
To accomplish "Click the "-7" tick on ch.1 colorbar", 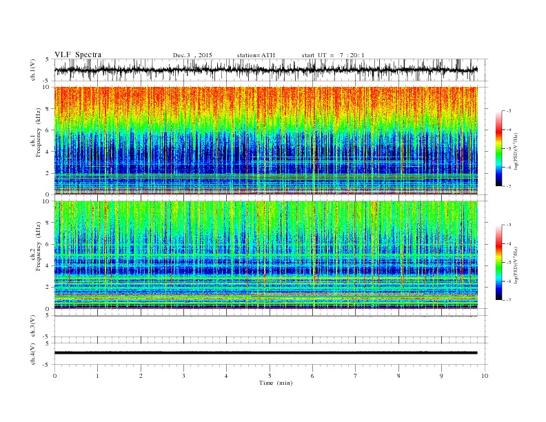I will 509,186.
